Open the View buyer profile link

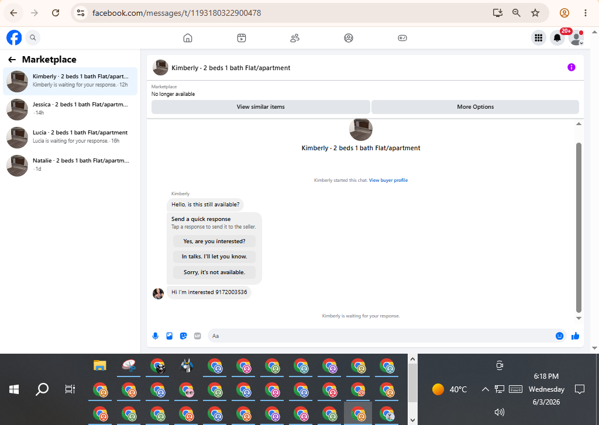[x=388, y=180]
